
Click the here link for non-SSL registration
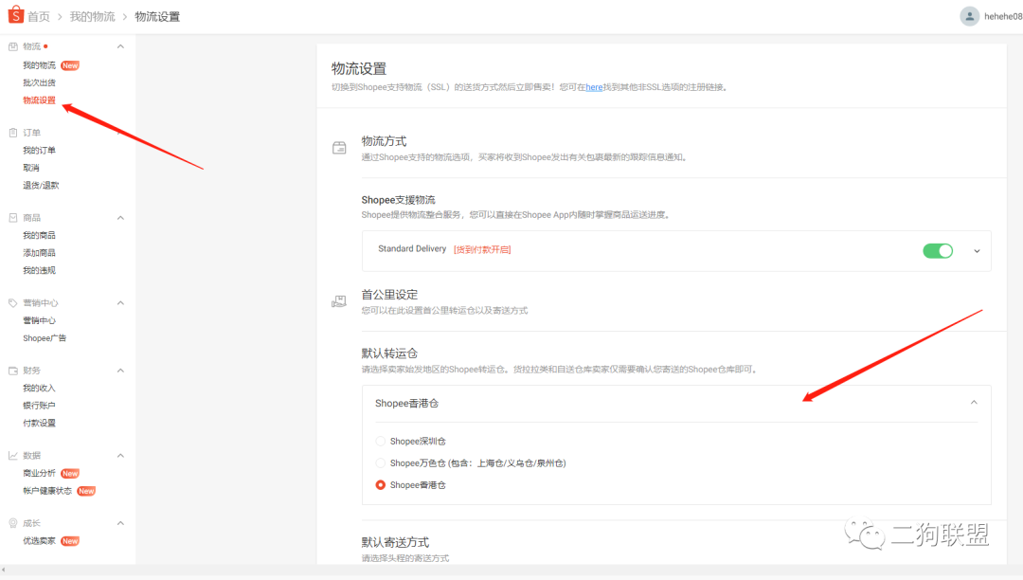pyautogui.click(x=594, y=87)
